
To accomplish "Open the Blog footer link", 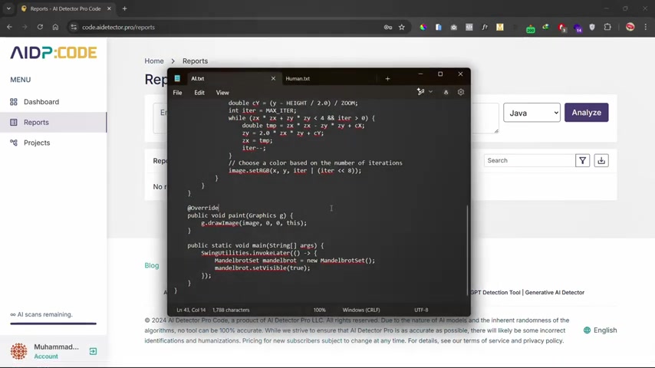I will coord(152,266).
